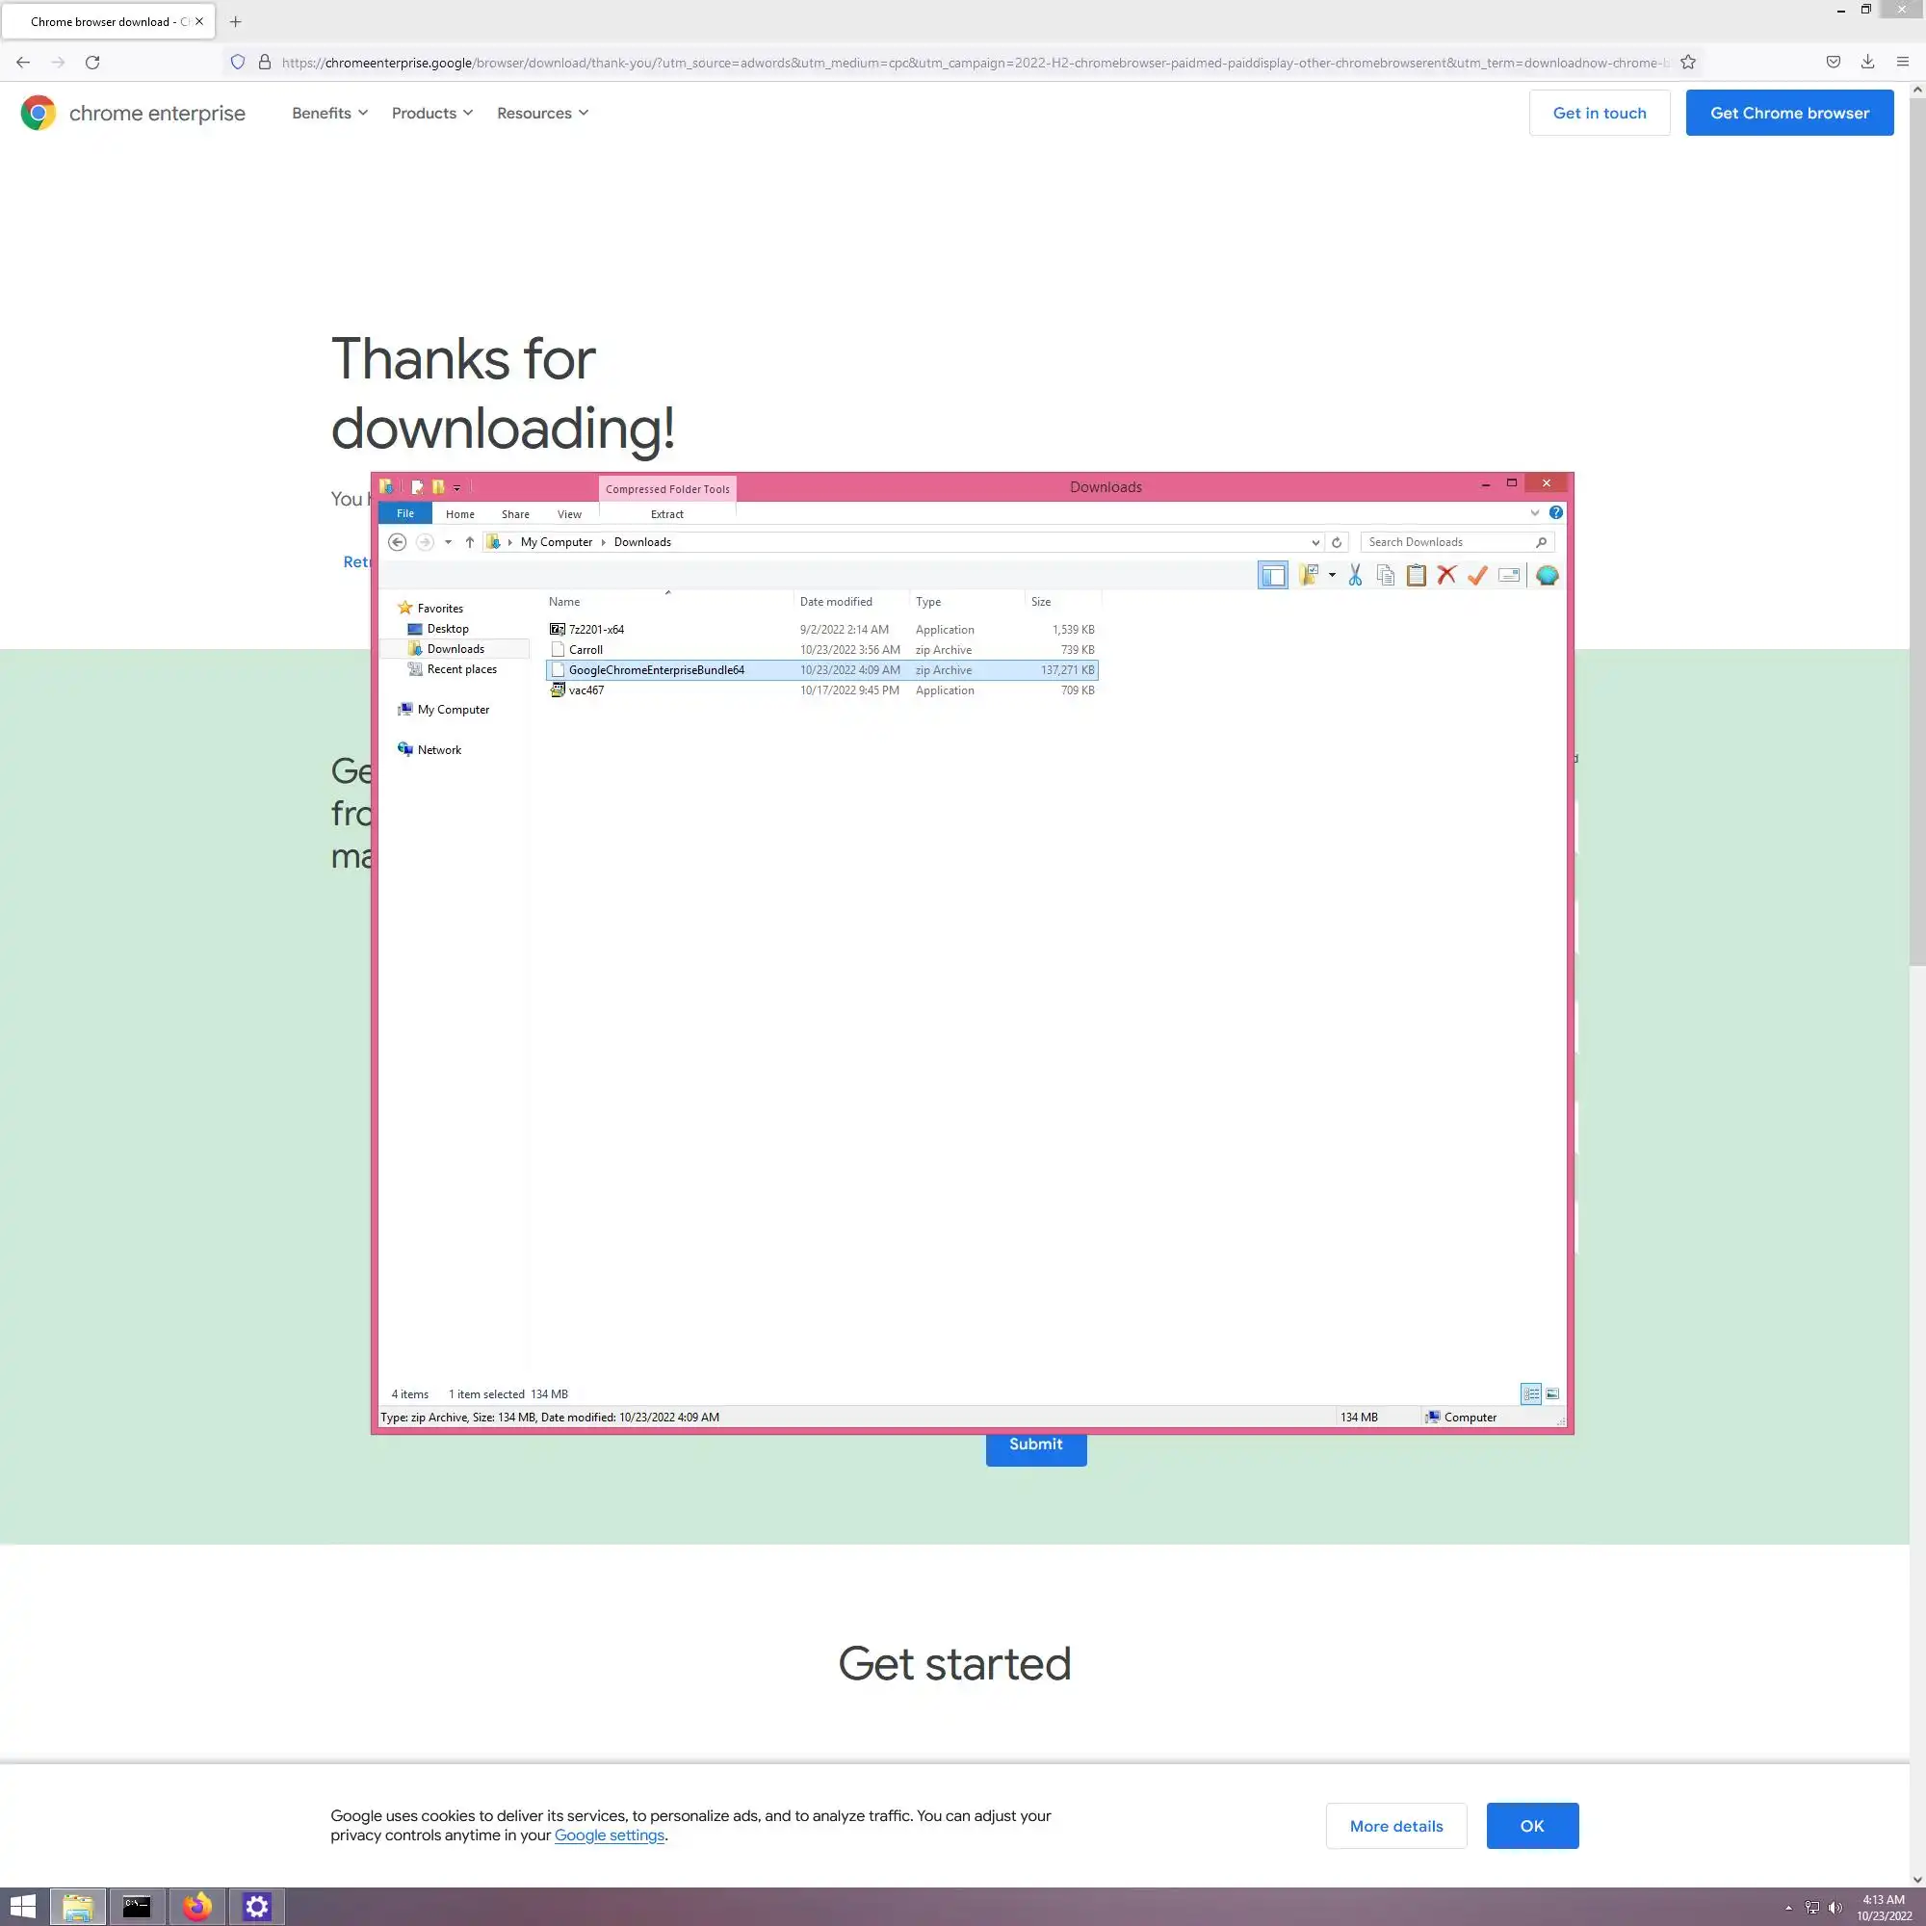This screenshot has height=1926, width=1926.
Task: Open the View ribbon tab
Action: click(569, 514)
